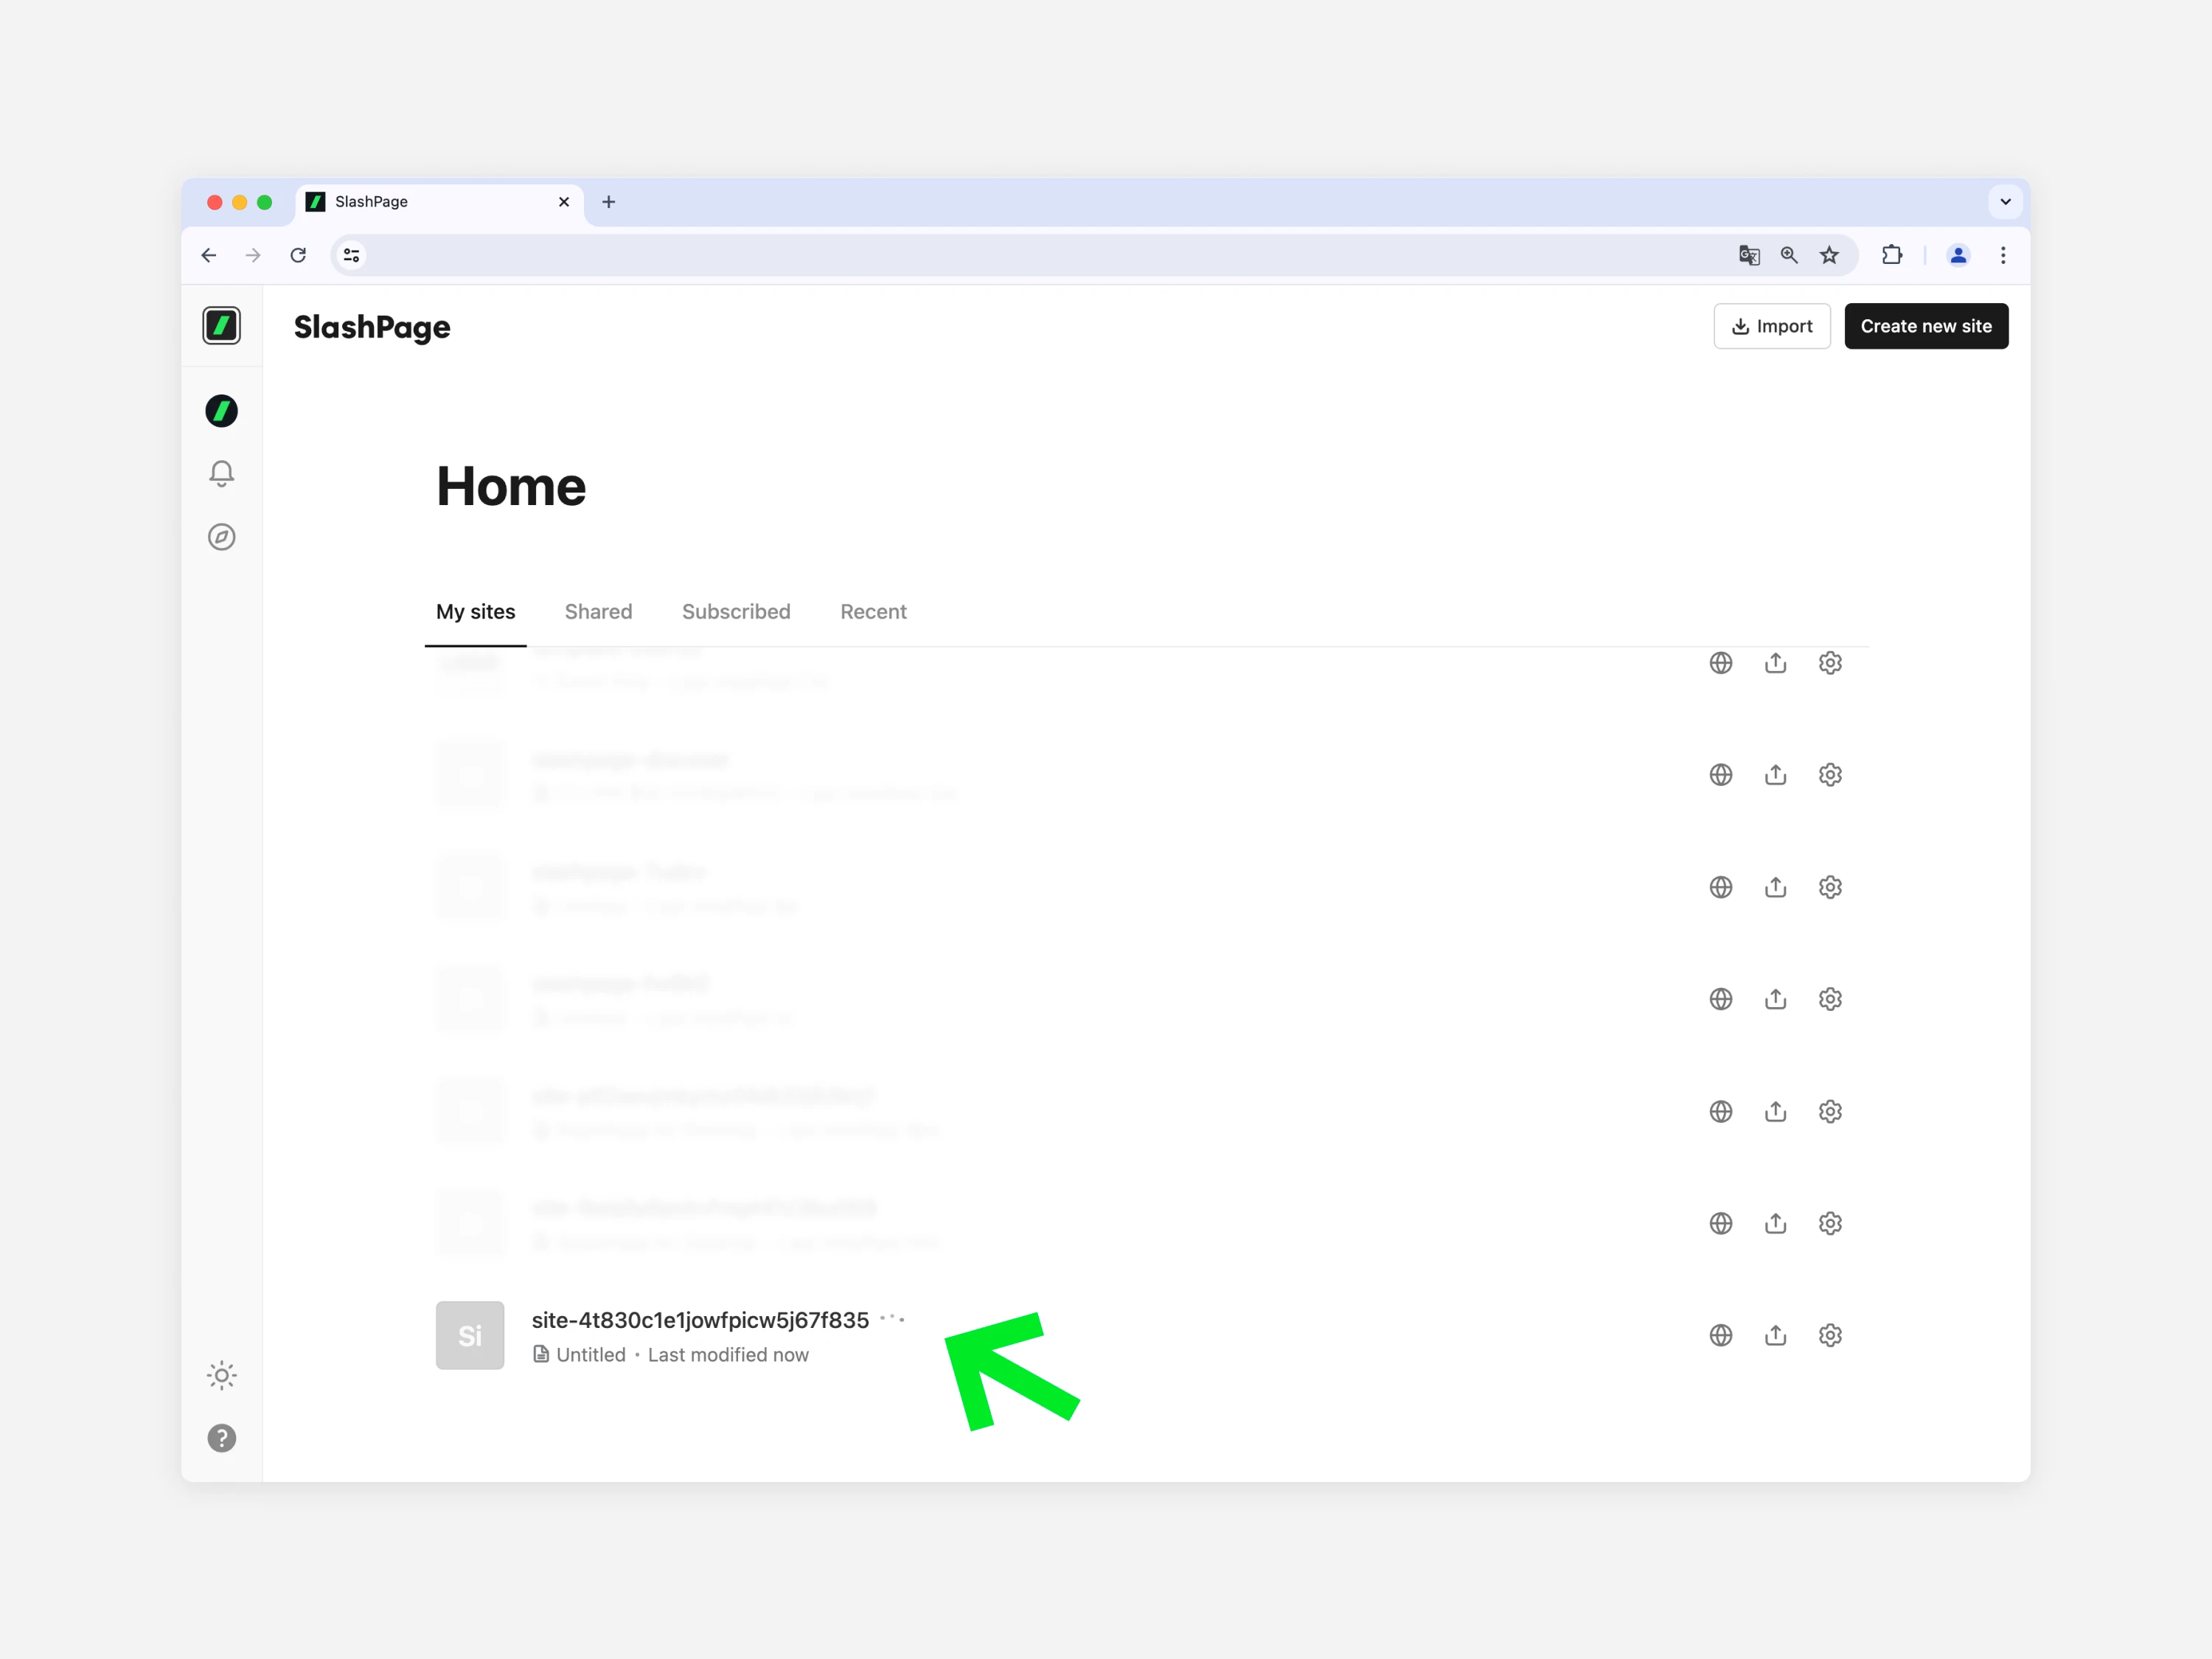2212x1659 pixels.
Task: Click globe icon for site-4t830c1e1jowfpicw5j67f835
Action: (x=1720, y=1335)
